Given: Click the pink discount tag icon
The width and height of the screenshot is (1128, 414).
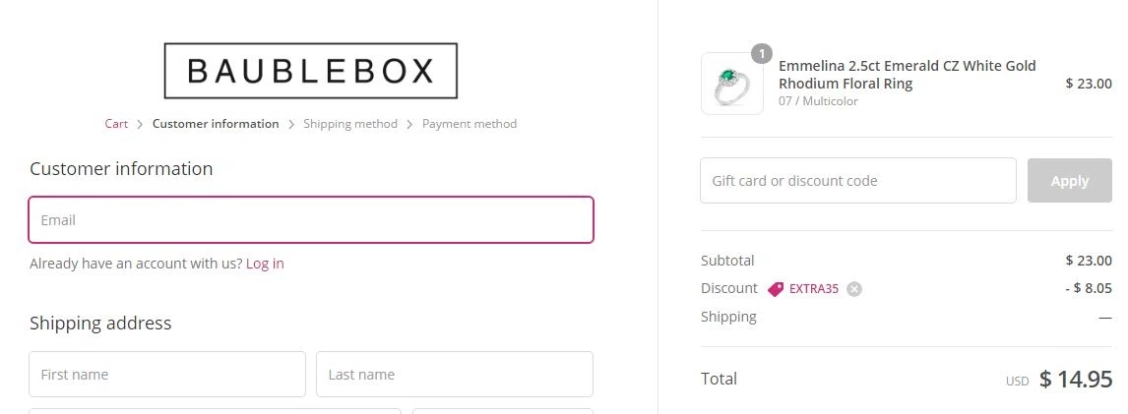Looking at the screenshot, I should (776, 289).
